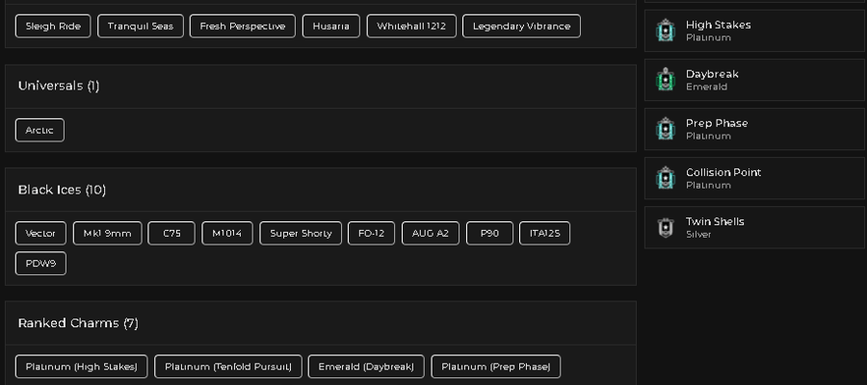This screenshot has height=385, width=867.
Task: Select the Emerald (Daybreak) ranked charm
Action: (x=366, y=367)
